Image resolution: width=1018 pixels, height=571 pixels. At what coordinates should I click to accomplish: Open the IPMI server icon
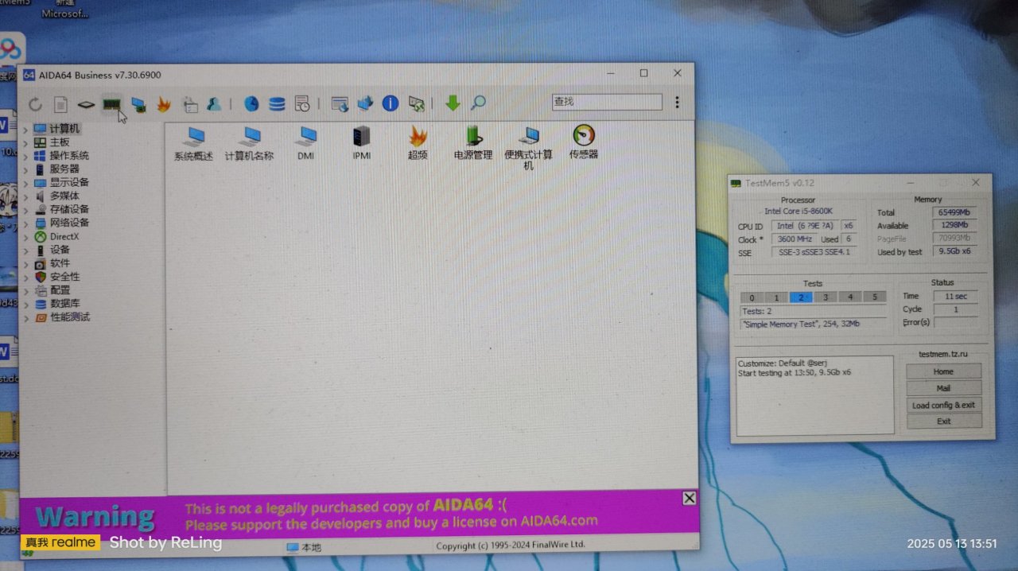coord(362,143)
